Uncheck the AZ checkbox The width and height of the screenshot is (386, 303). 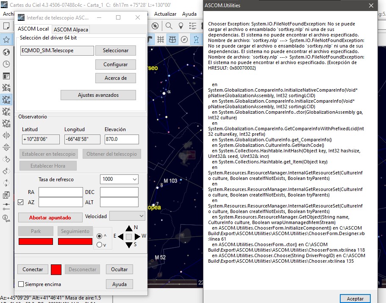coord(21,202)
